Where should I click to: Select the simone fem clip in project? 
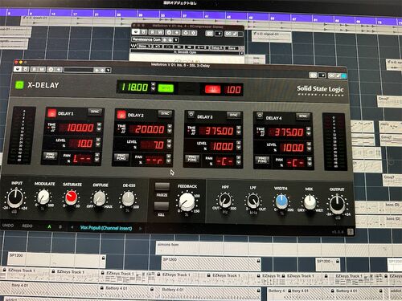click(x=279, y=249)
